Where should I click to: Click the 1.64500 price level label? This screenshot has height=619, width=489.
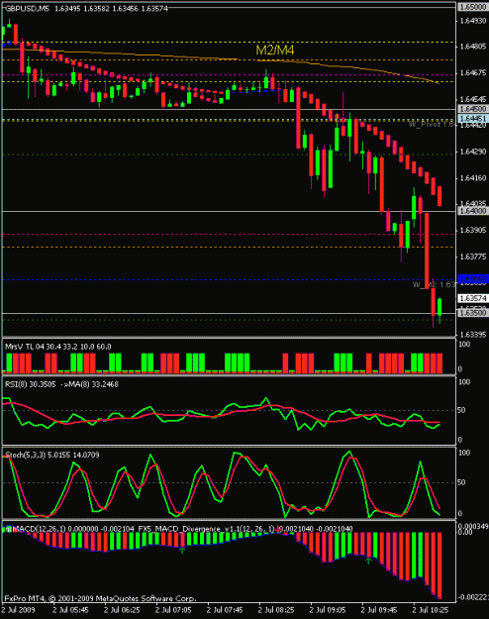click(473, 109)
